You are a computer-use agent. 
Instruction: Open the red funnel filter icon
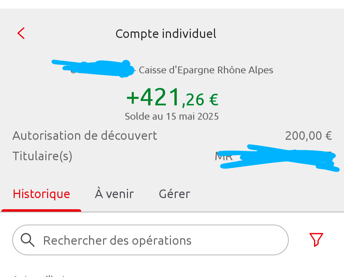(x=316, y=240)
